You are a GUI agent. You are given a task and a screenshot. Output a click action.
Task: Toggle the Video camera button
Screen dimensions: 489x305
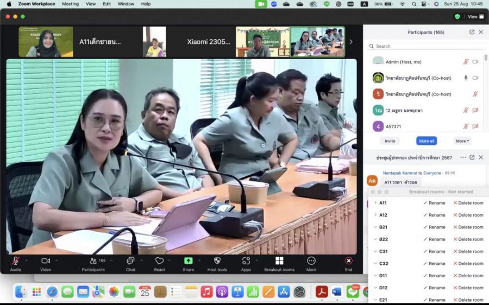click(46, 261)
